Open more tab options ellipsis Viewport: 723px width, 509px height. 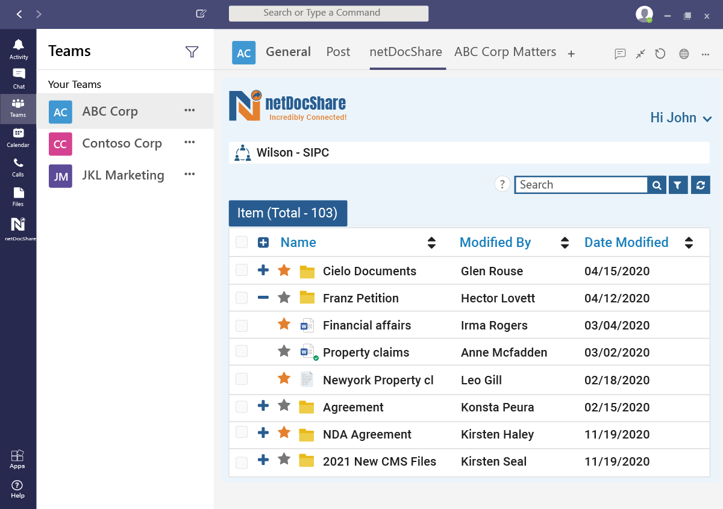click(x=706, y=54)
